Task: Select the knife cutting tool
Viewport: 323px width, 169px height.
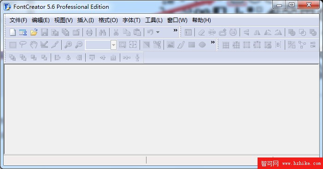Action: 55,45
